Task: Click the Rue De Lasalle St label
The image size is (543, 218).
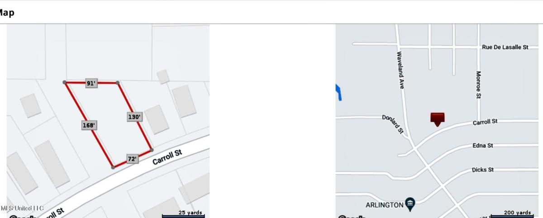Action: click(x=505, y=47)
